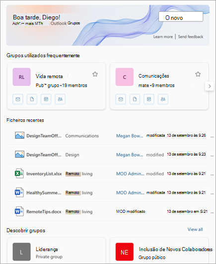Screen dimensions: 216x264
Task: Click the Communications group label in recent files
Action: tap(82, 136)
